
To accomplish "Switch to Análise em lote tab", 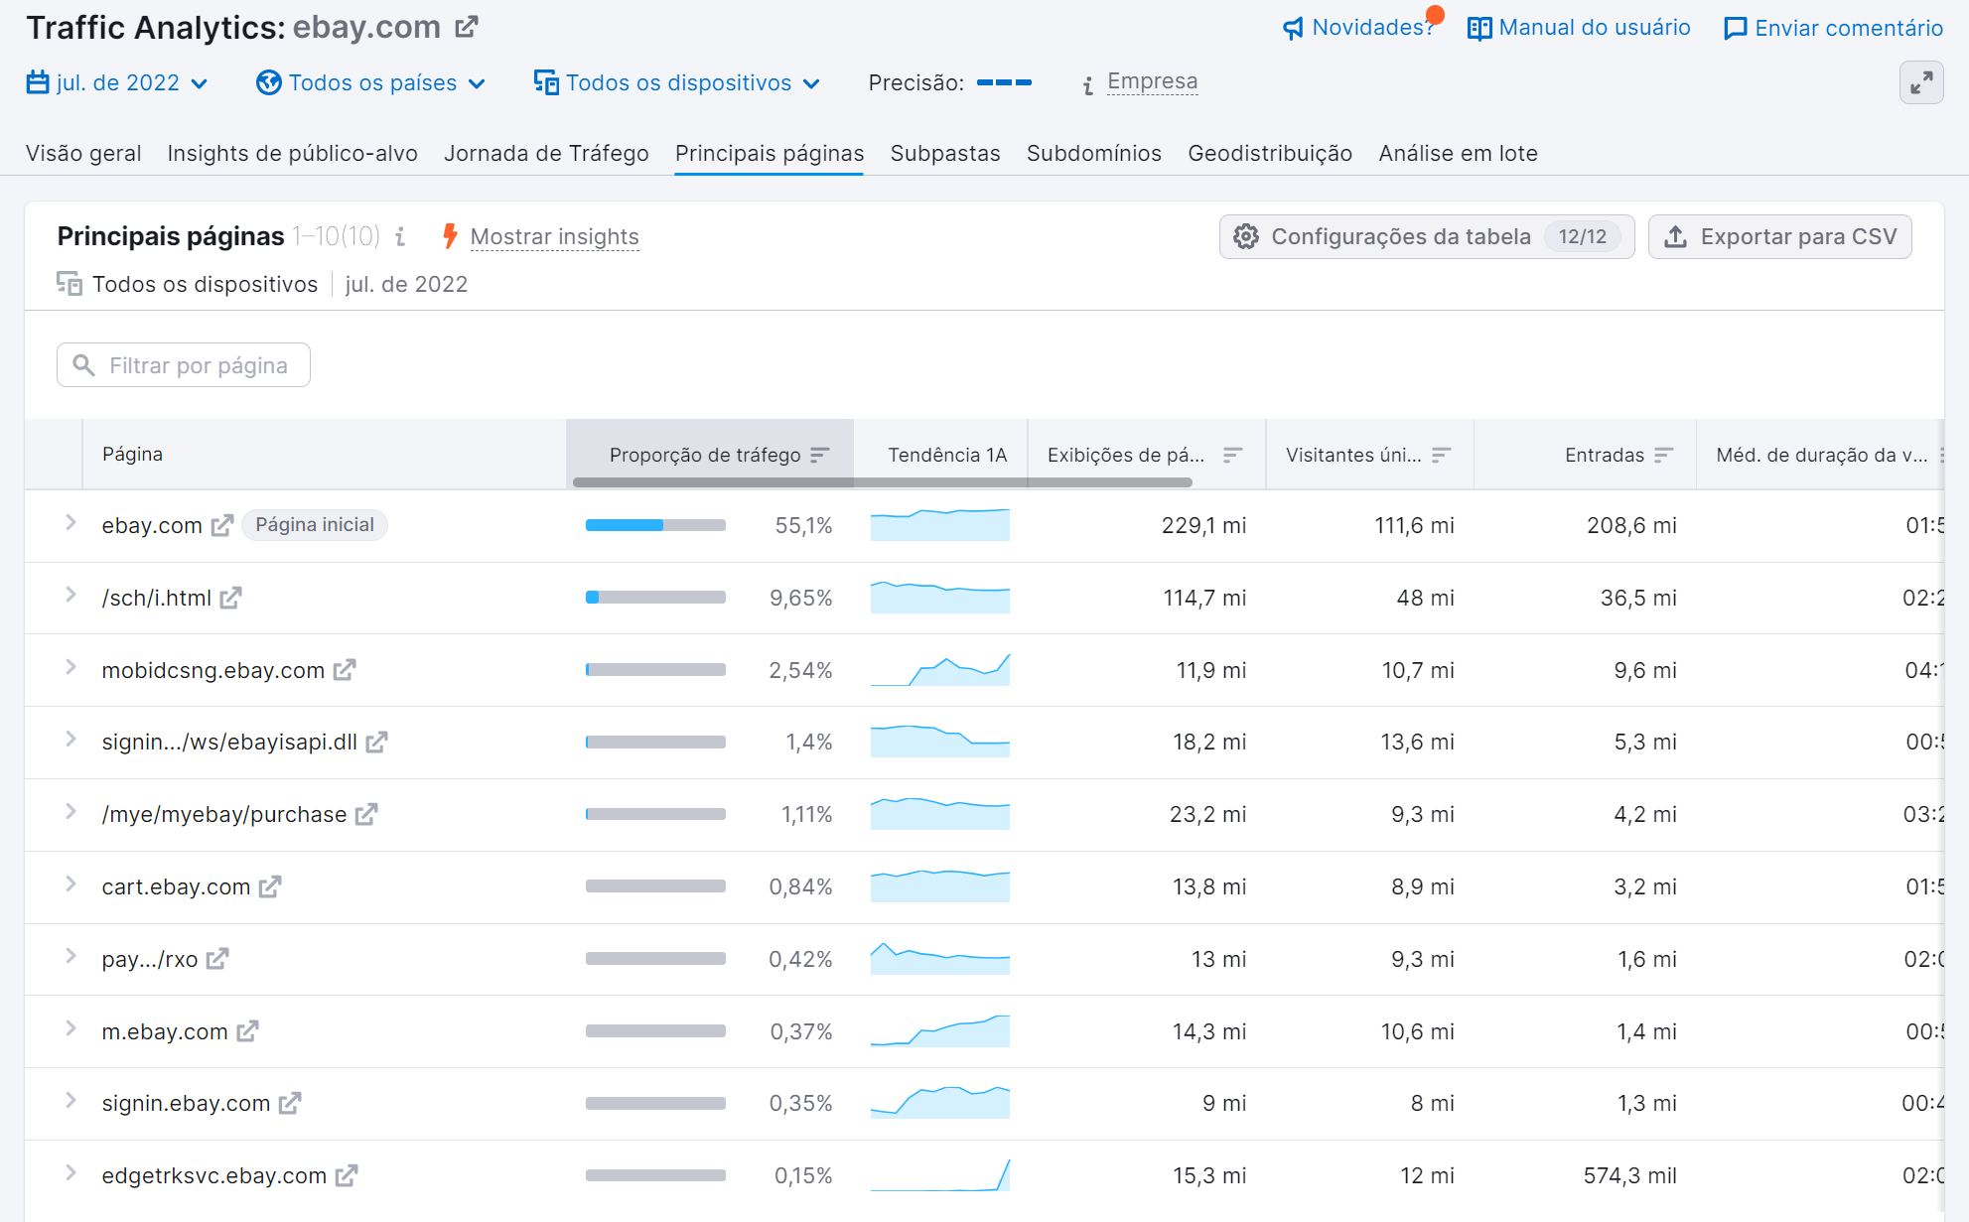I will point(1458,153).
